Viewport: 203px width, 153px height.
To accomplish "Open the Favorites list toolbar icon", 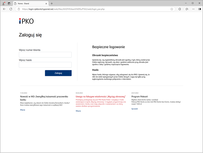I will (x=187, y=9).
